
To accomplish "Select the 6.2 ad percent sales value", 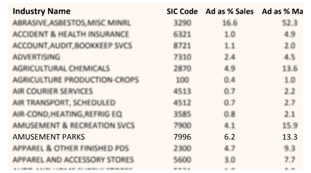I will tap(229, 137).
